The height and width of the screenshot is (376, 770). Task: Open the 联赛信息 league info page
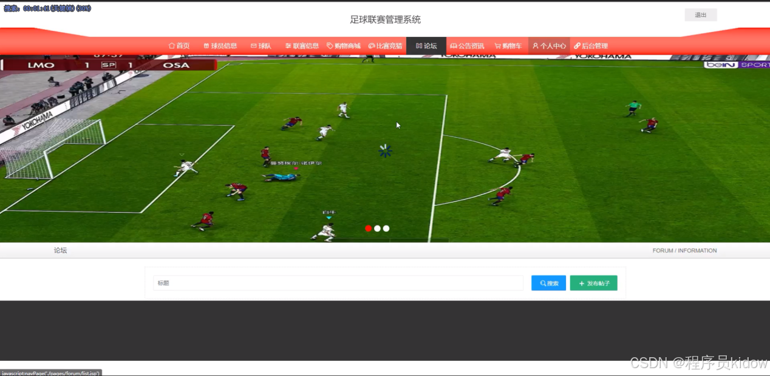pos(302,45)
